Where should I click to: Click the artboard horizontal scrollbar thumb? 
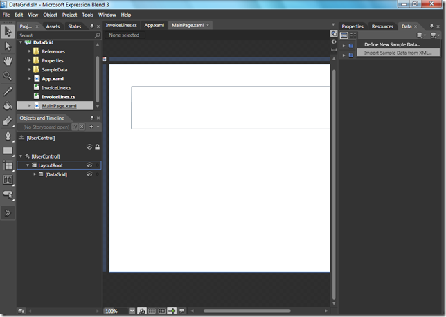click(247, 311)
